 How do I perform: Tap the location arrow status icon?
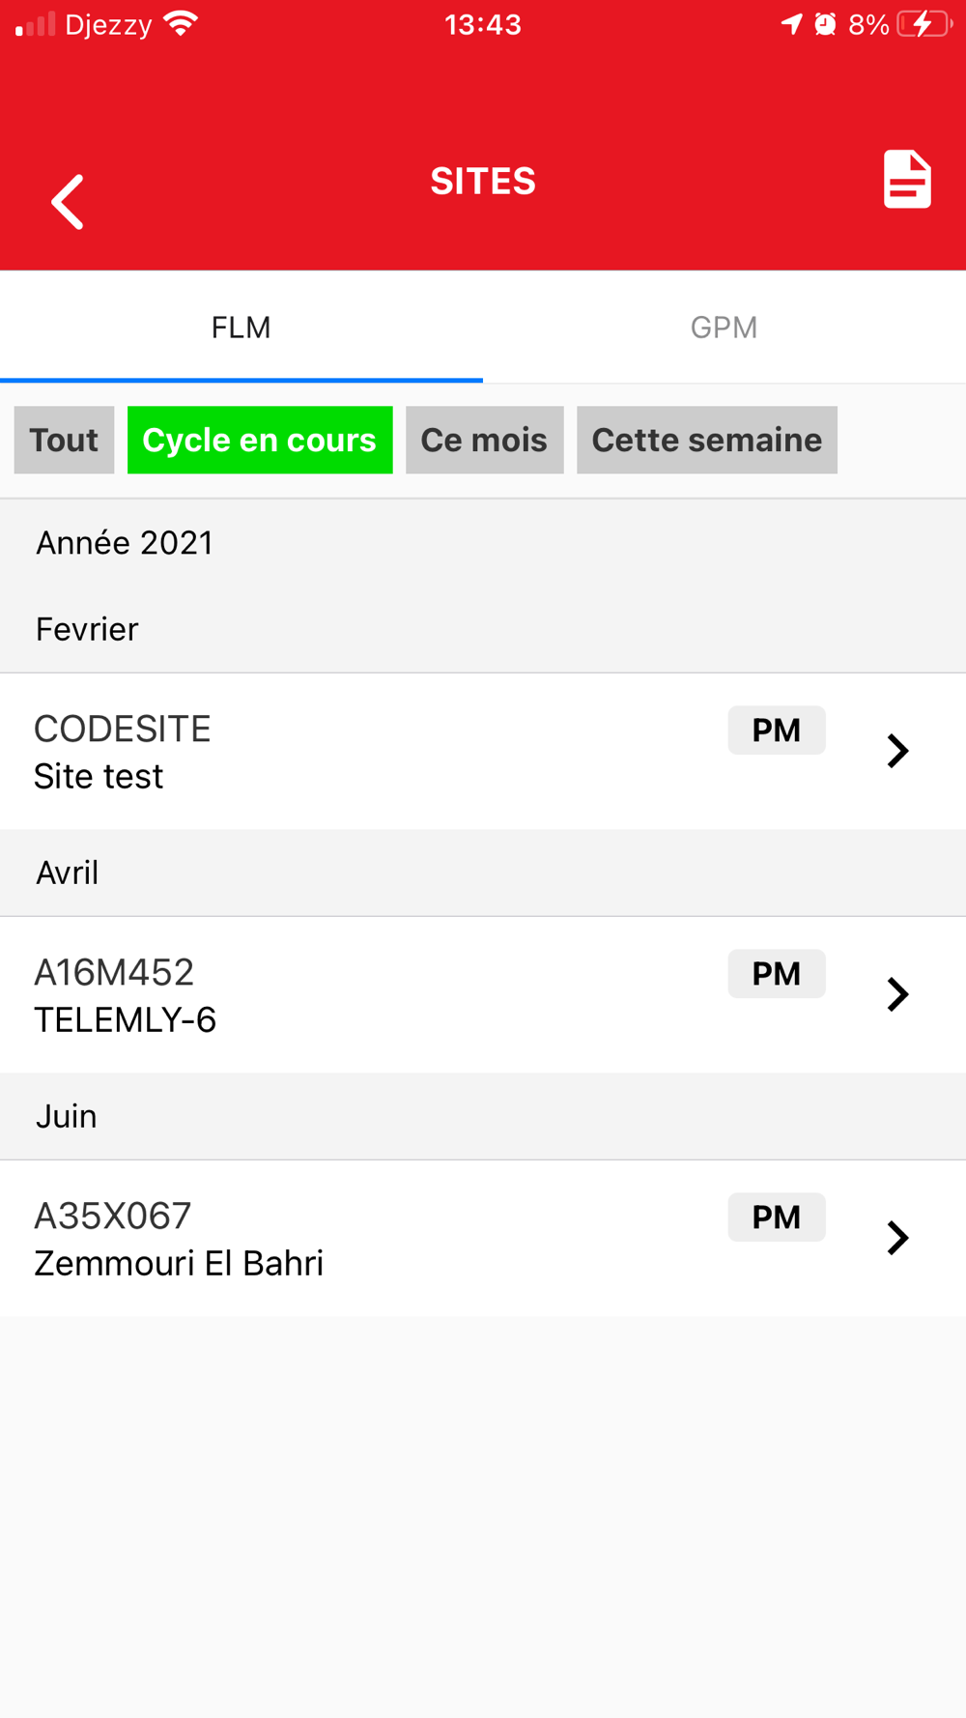click(791, 24)
